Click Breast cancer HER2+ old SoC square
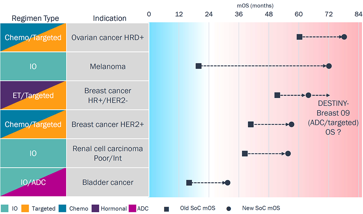The height and width of the screenshot is (214, 363). coord(251,124)
